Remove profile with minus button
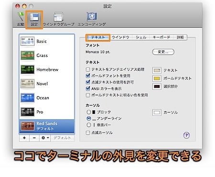Screen dimensions: 215x177 pos(34,138)
